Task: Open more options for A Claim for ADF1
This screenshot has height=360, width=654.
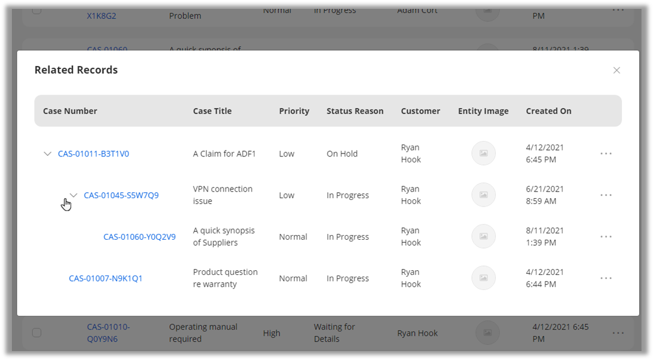Action: (606, 154)
